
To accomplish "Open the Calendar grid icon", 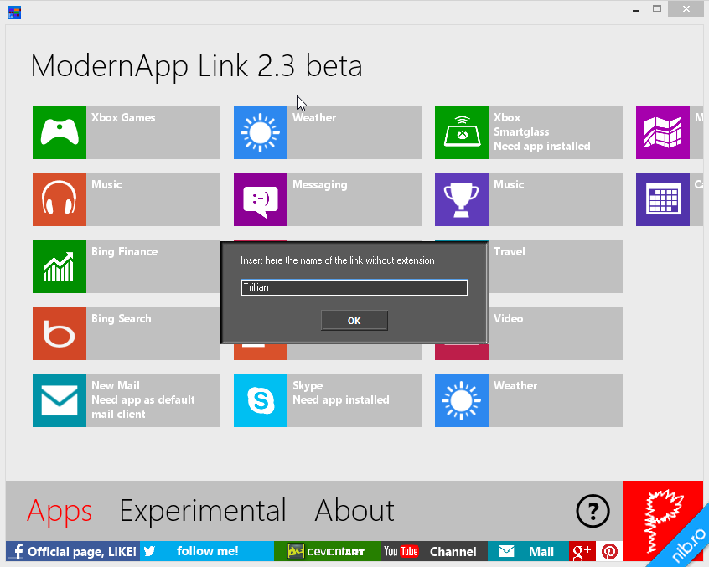I will (x=663, y=199).
